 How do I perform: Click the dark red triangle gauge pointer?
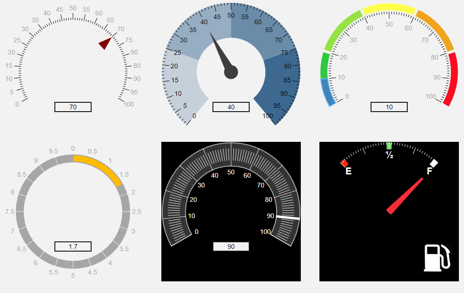pyautogui.click(x=105, y=44)
